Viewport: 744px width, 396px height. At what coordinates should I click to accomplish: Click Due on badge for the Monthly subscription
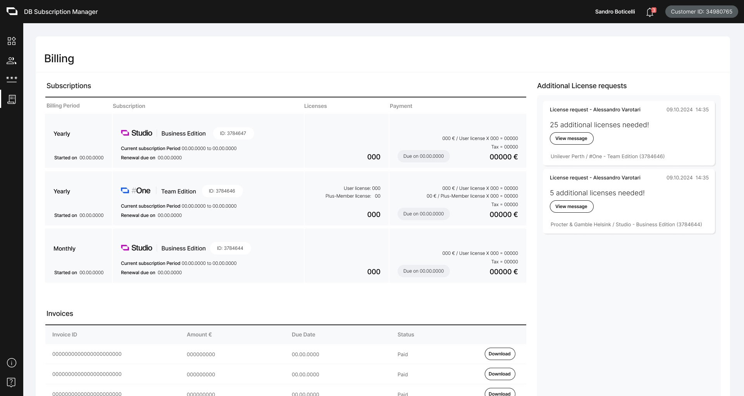[424, 271]
